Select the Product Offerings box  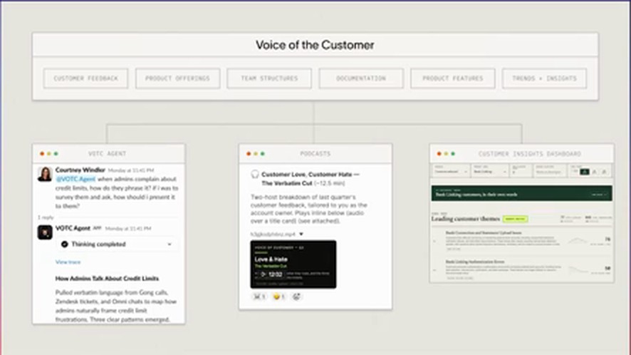[177, 78]
